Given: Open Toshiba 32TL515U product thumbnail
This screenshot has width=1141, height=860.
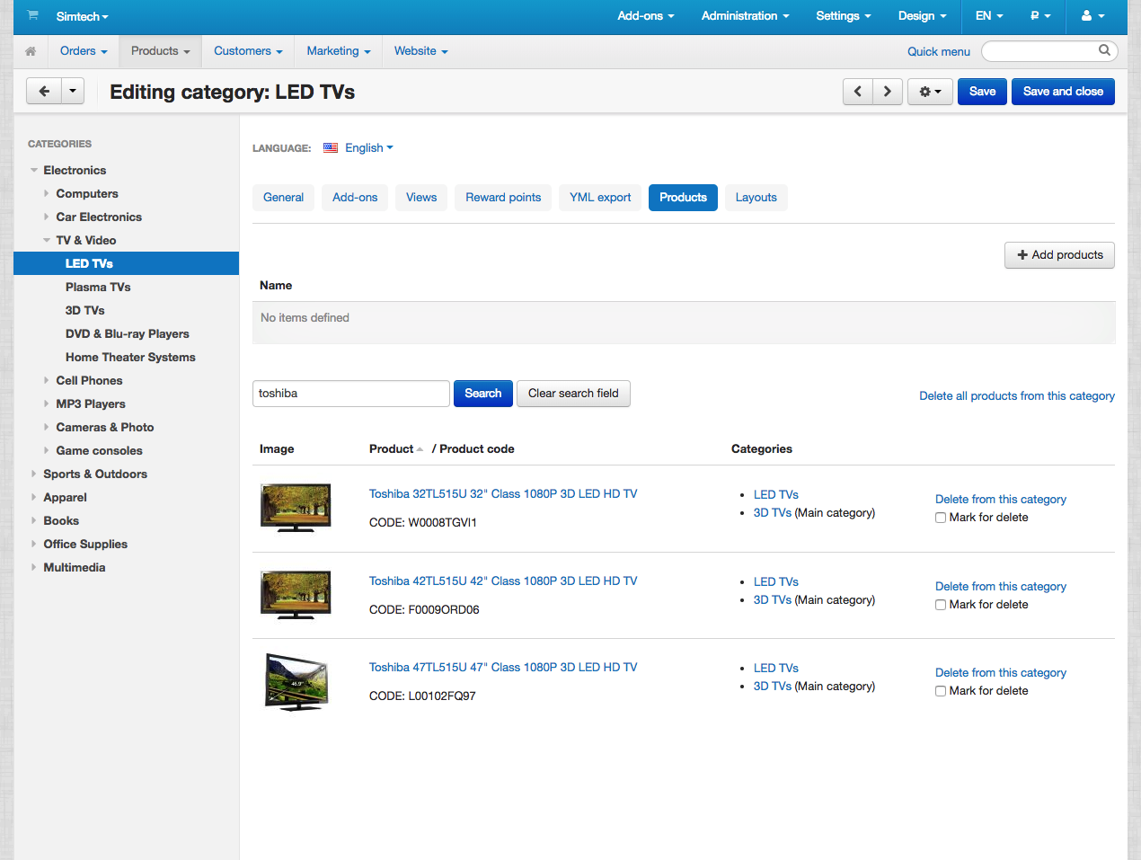Looking at the screenshot, I should 296,508.
